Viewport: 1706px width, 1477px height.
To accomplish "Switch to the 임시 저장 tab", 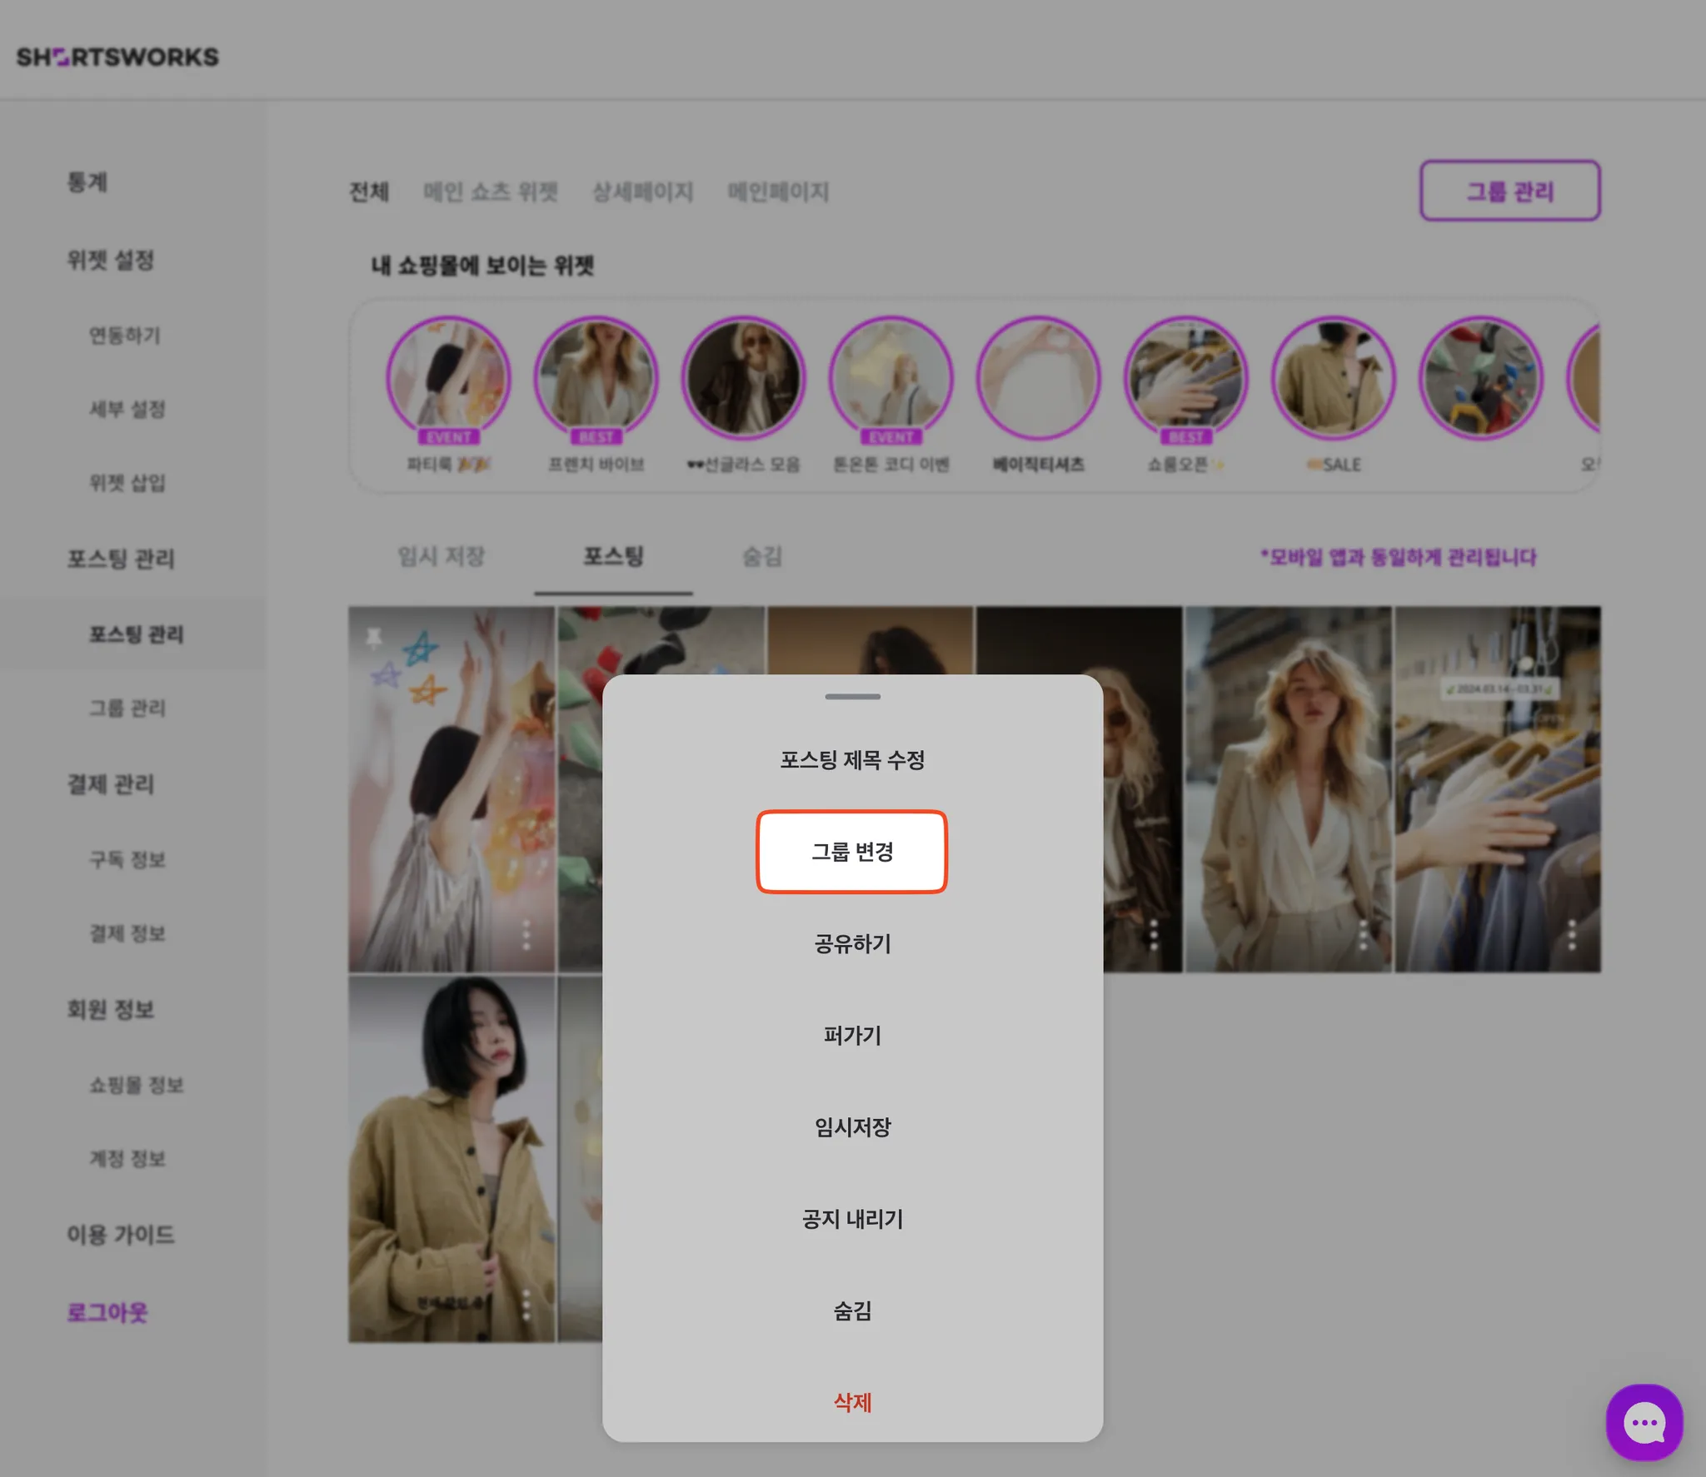I will coord(441,556).
